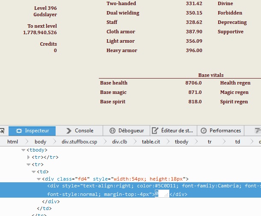Click the Dual wielding label
Screen dimensions: 261x216
point(123,13)
